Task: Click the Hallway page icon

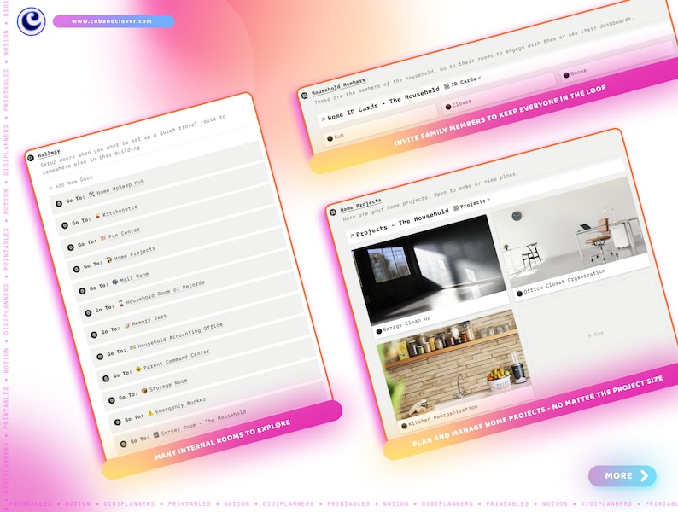Action: [31, 158]
